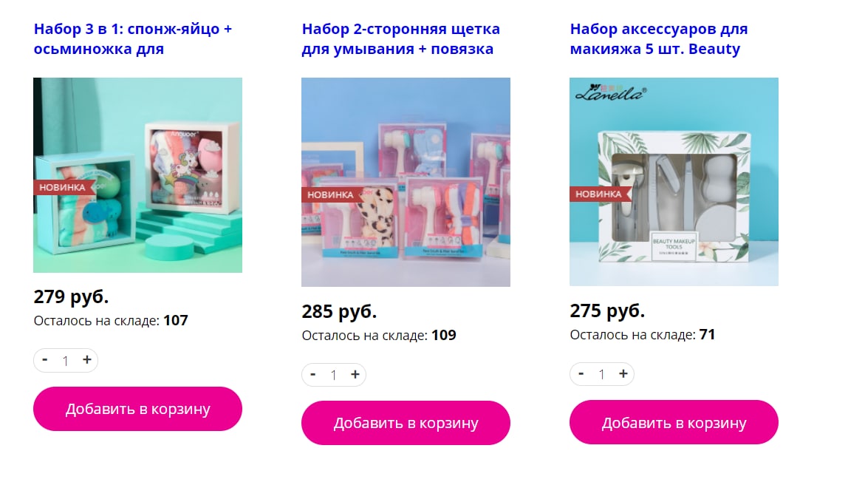This screenshot has width=865, height=502.
Task: Add the 279 руб. sponge set to cart
Action: click(137, 409)
